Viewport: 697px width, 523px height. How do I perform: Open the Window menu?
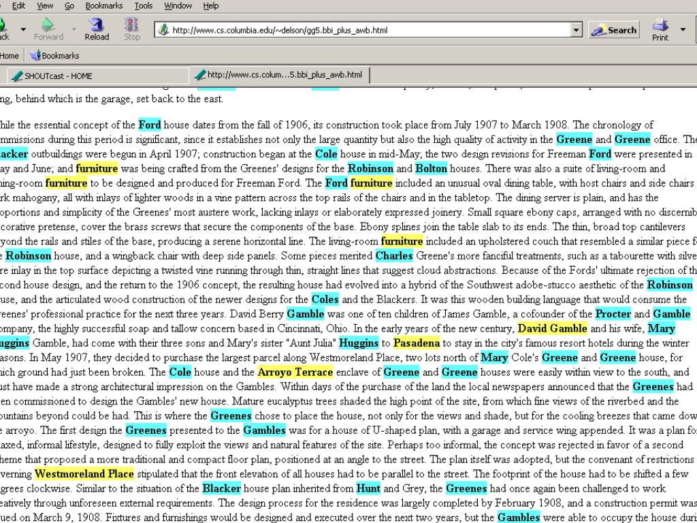(178, 5)
